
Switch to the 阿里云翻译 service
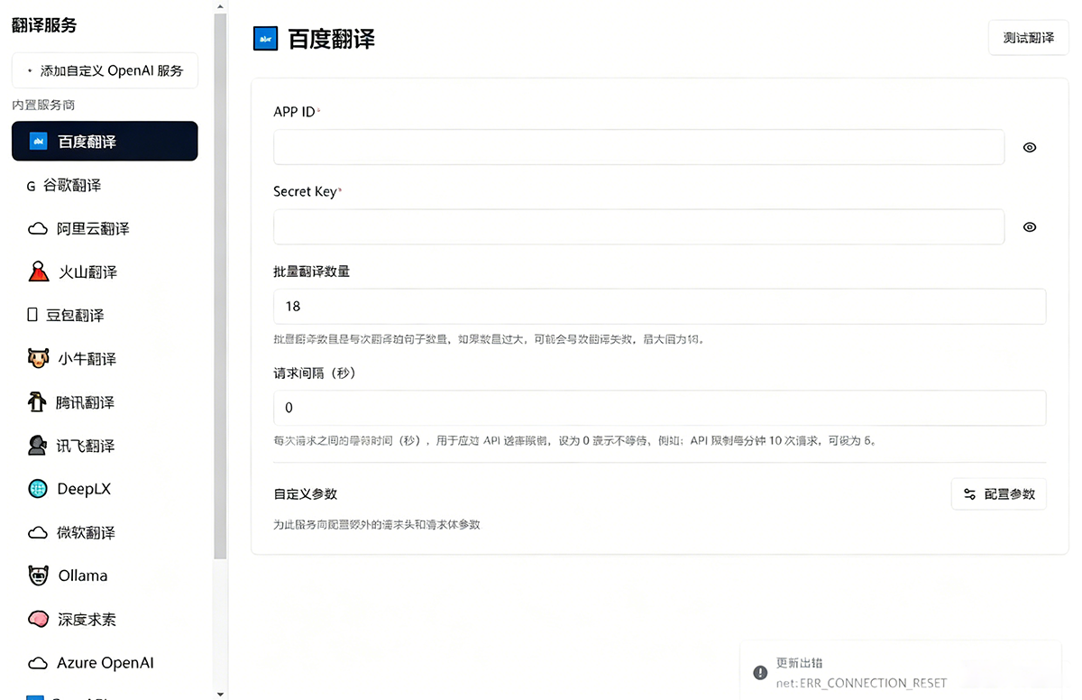105,228
